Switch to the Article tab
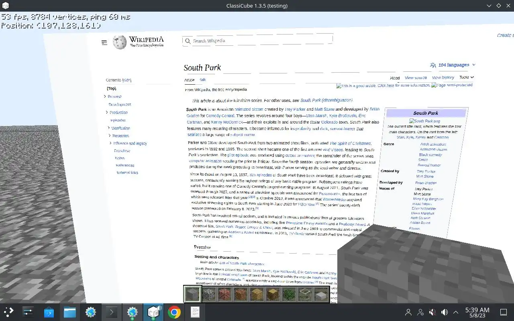514x321 pixels. coord(190,80)
